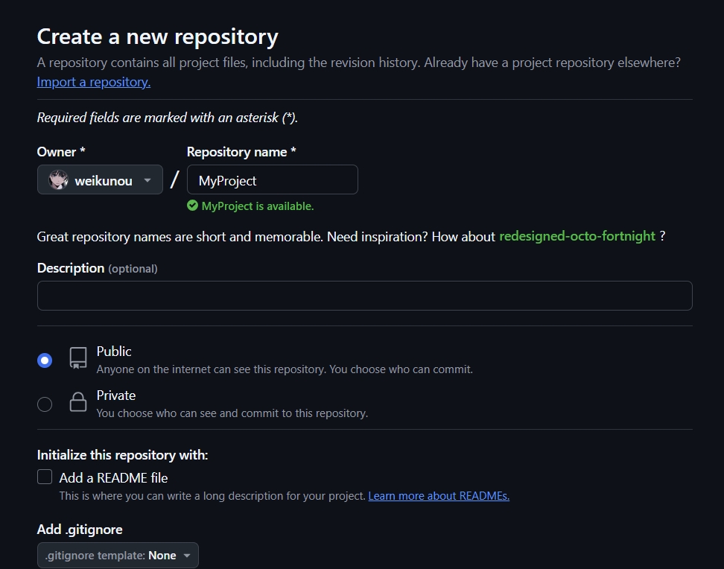
Task: Expand the .gitignore template dropdown
Action: pyautogui.click(x=118, y=555)
